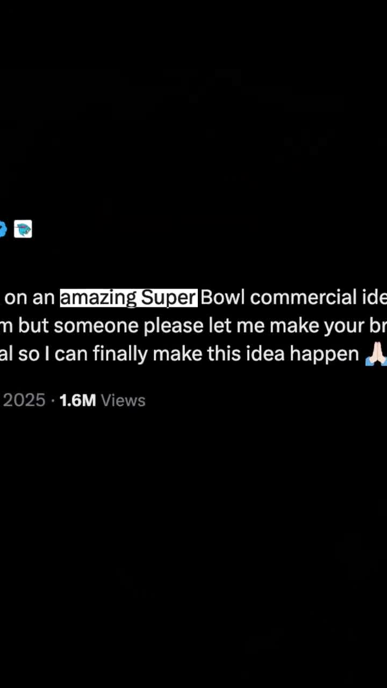Click the praying hands emoji
Image resolution: width=387 pixels, height=688 pixels.
376,354
